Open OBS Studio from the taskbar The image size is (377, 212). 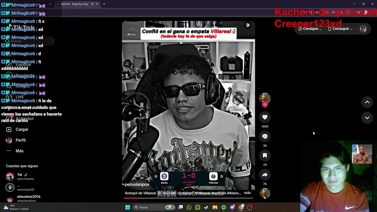(x=249, y=207)
